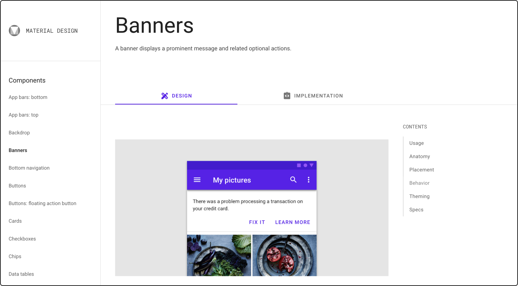Open App bars: bottom in sidebar
Screen dimensions: 518x286
pos(28,97)
